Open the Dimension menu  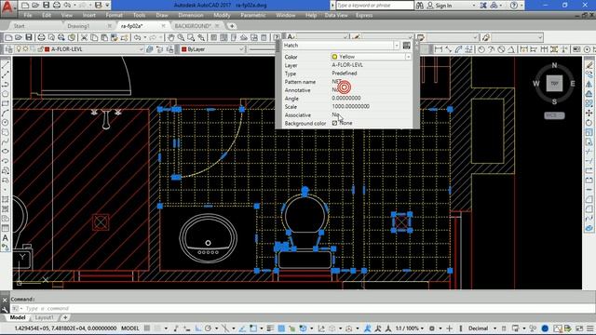point(191,15)
